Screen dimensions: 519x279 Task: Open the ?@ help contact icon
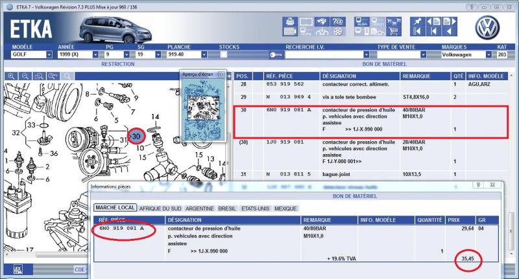pos(337,22)
